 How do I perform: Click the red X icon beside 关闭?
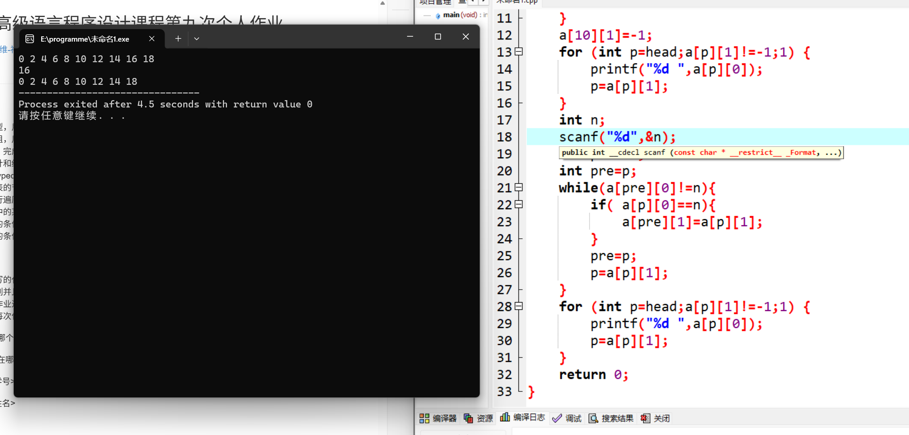pos(645,418)
